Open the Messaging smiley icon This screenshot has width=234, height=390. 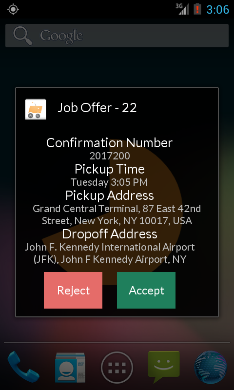164,367
